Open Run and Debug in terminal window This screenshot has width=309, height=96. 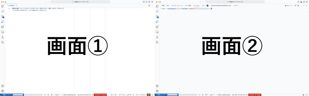157,22
